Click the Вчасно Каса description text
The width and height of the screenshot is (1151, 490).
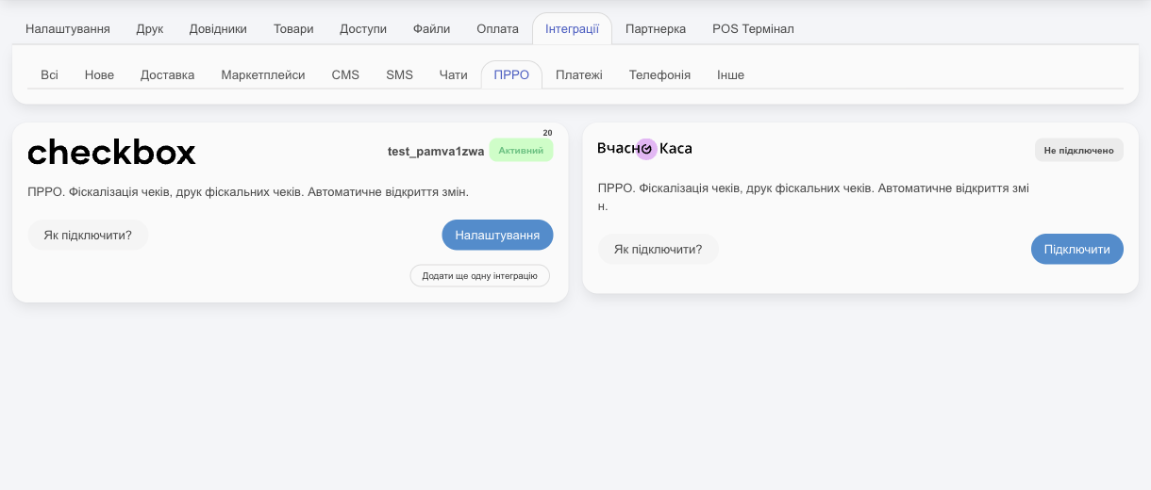814,197
